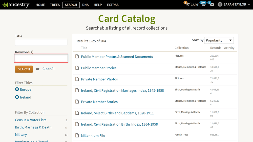
Task: Click document icon for Private Member Stories
Action: pos(77,102)
